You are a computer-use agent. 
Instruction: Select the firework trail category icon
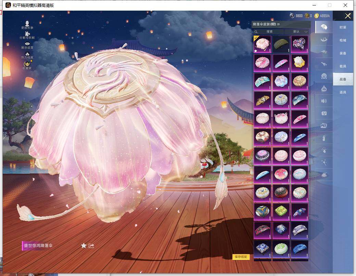click(x=324, y=162)
